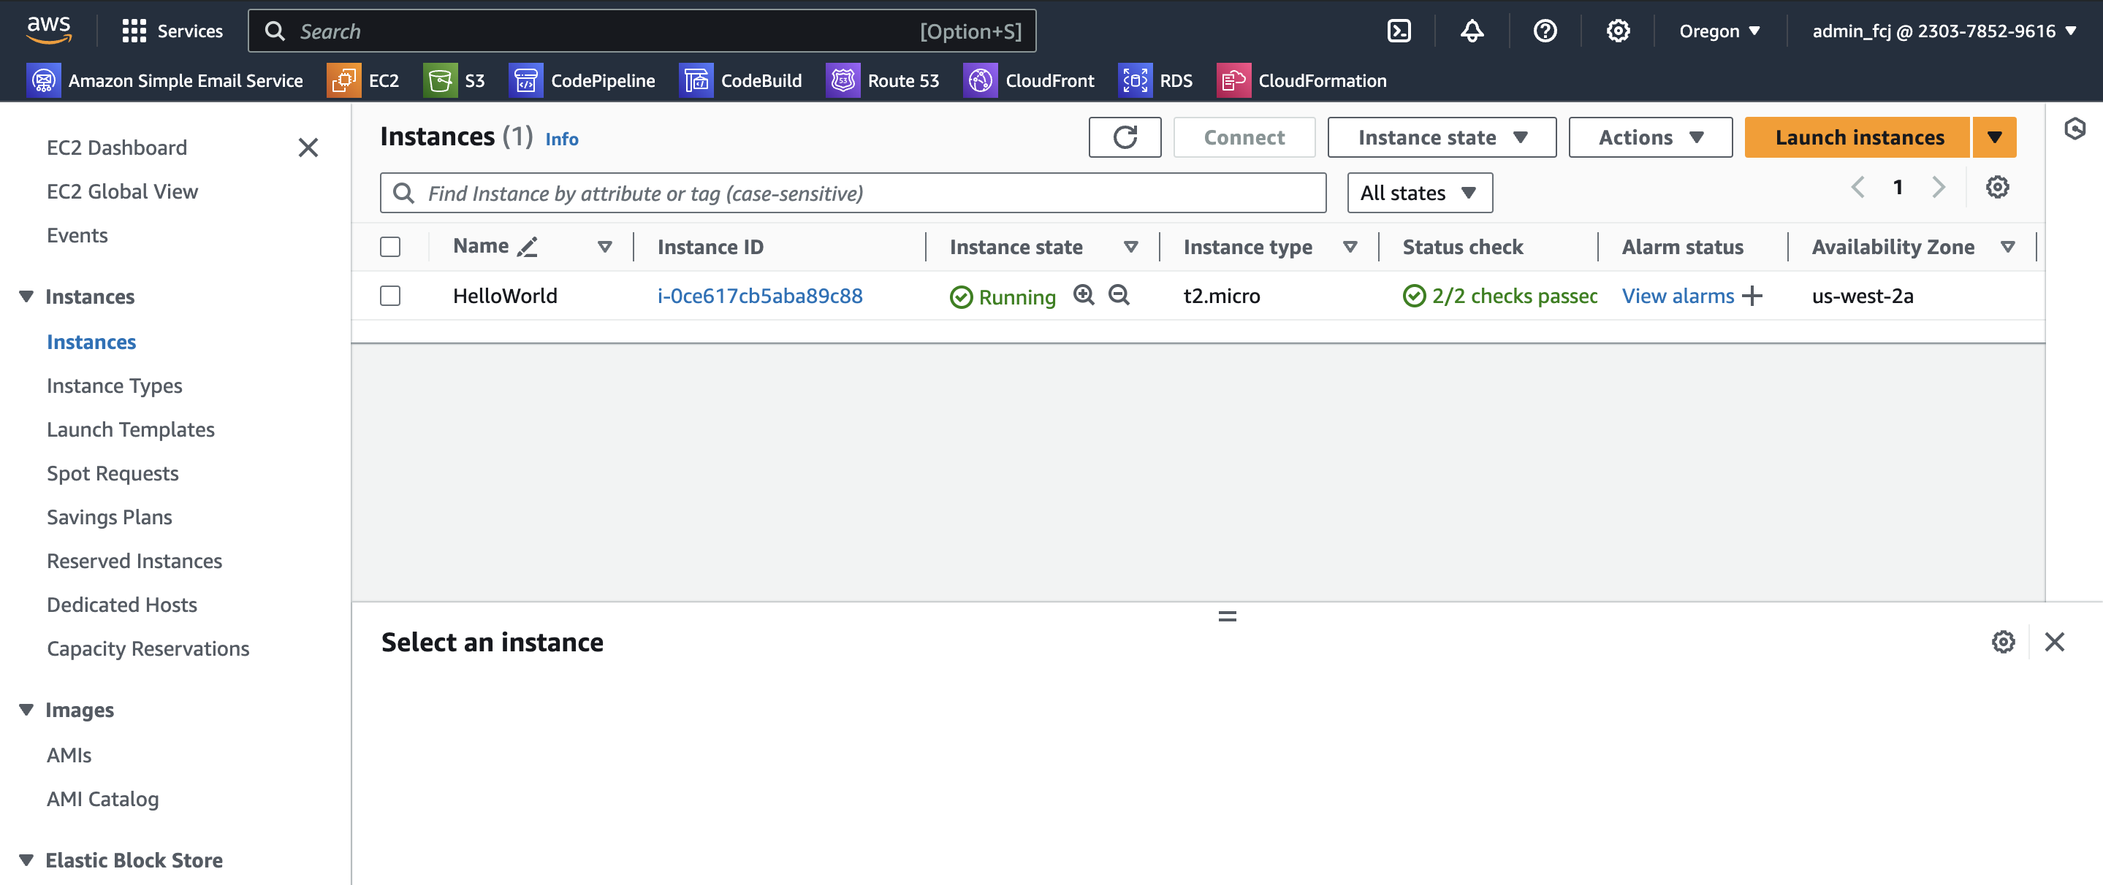Screen dimensions: 2103x885
Task: Open the Actions dropdown
Action: tap(1650, 137)
